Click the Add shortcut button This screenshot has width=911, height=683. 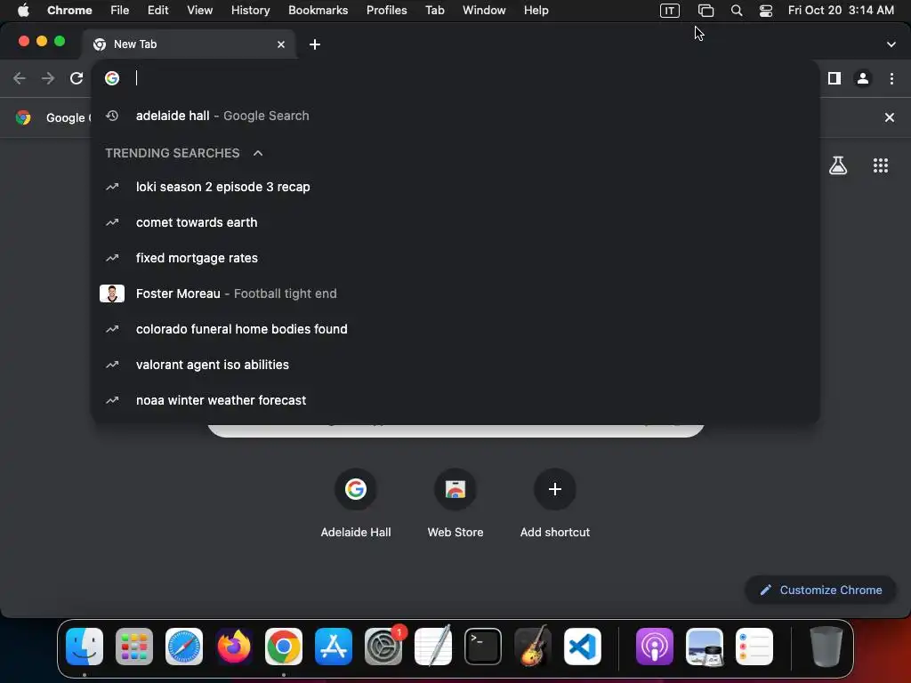click(555, 503)
